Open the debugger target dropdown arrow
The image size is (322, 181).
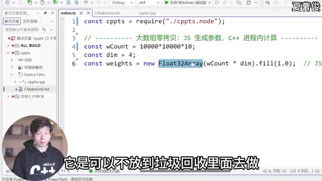pyautogui.click(x=210, y=3)
